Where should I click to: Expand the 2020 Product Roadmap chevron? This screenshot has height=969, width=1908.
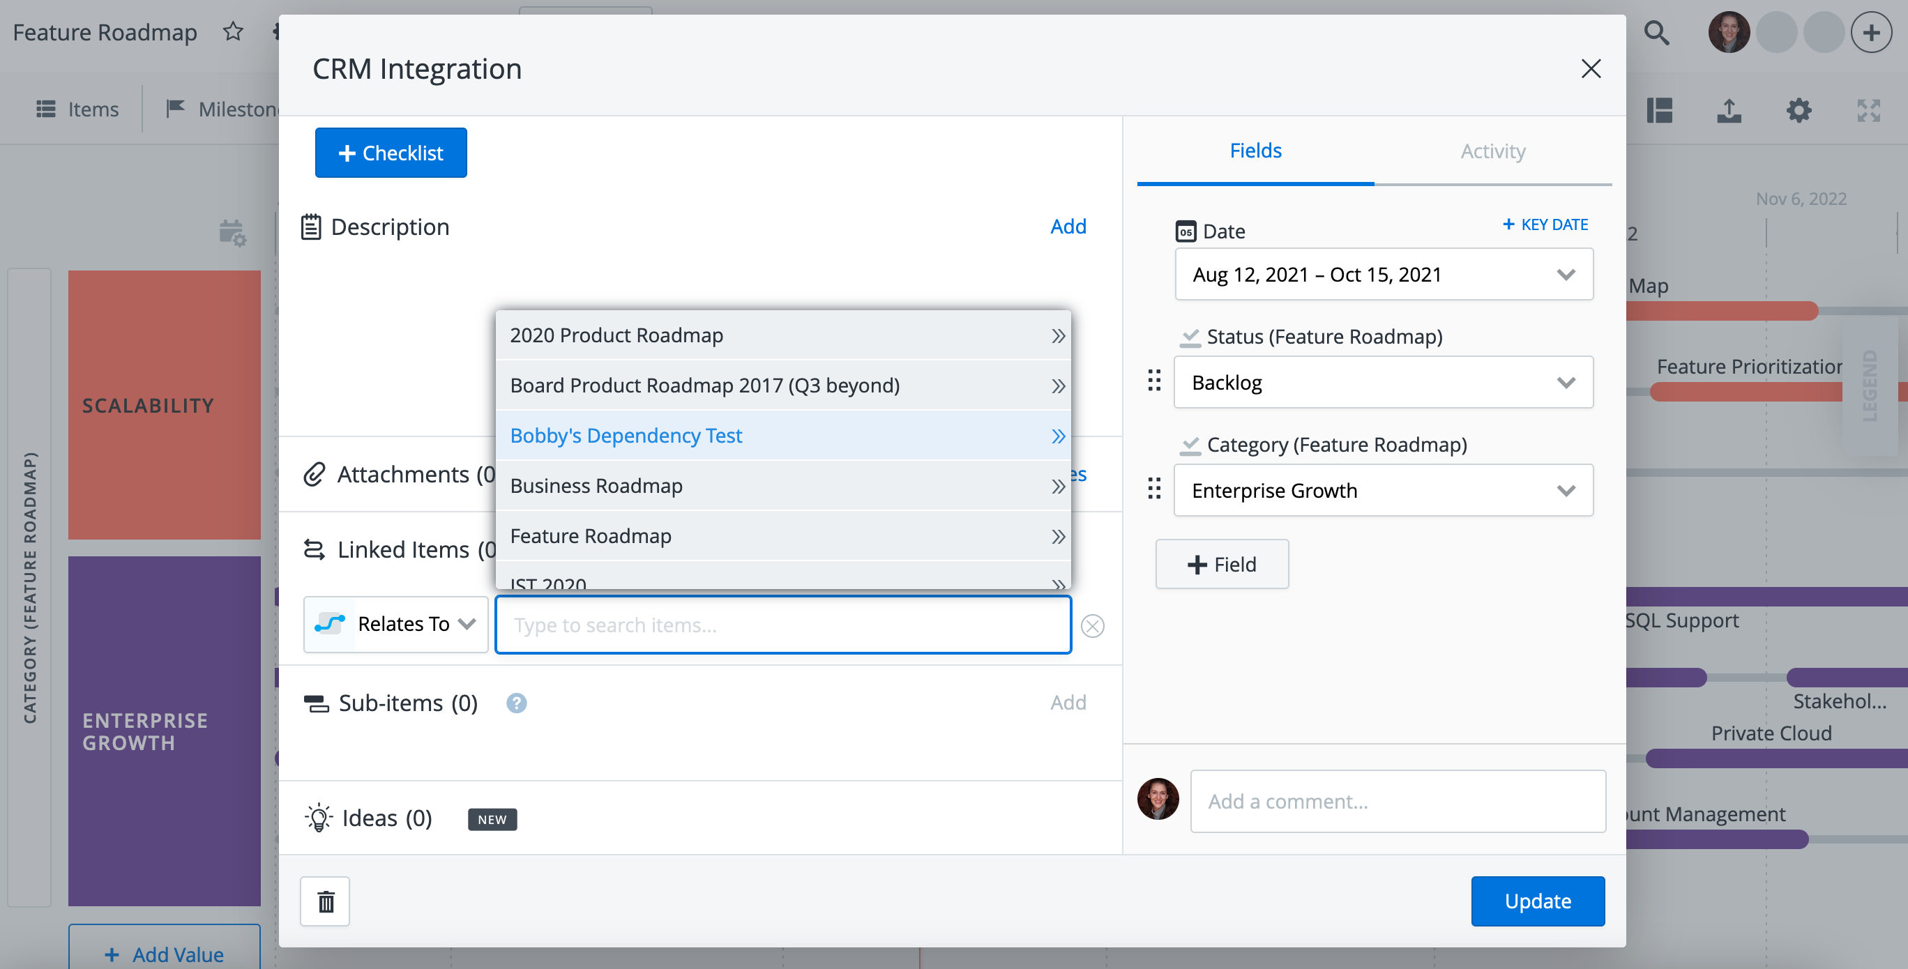point(1059,335)
